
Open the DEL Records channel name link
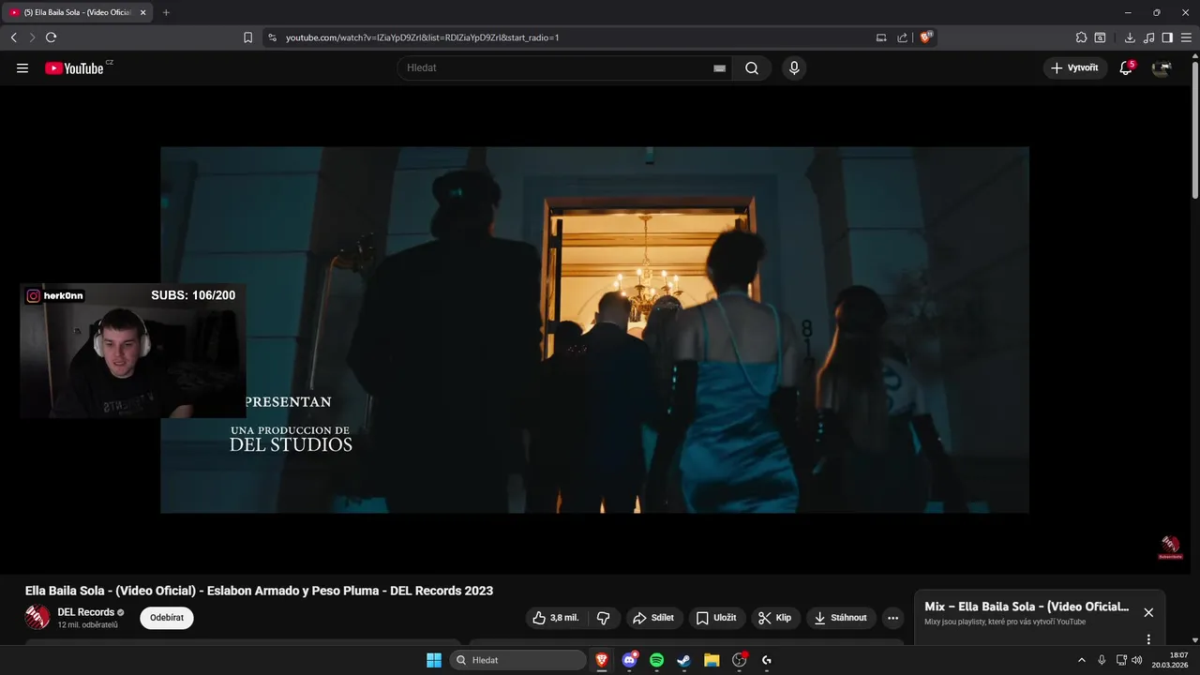tap(86, 612)
